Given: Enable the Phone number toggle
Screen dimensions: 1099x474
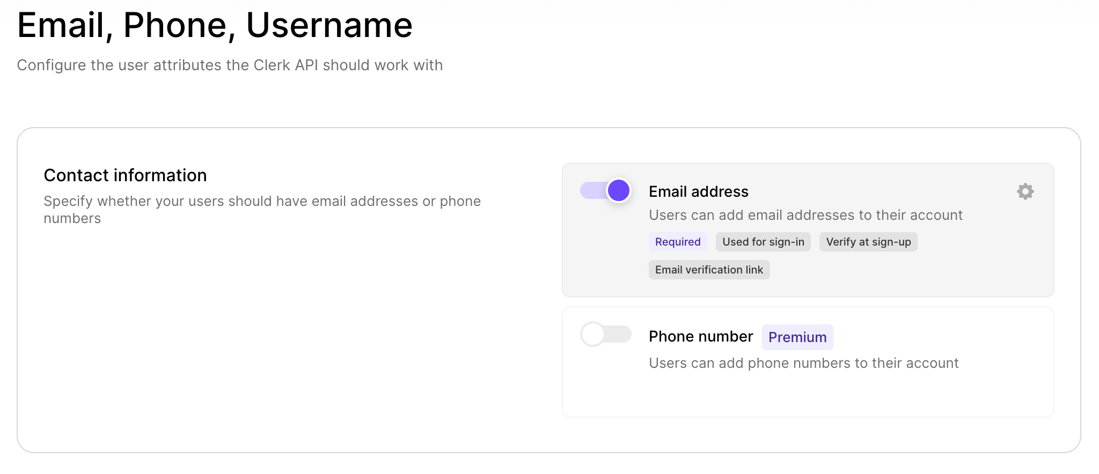Looking at the screenshot, I should [606, 334].
